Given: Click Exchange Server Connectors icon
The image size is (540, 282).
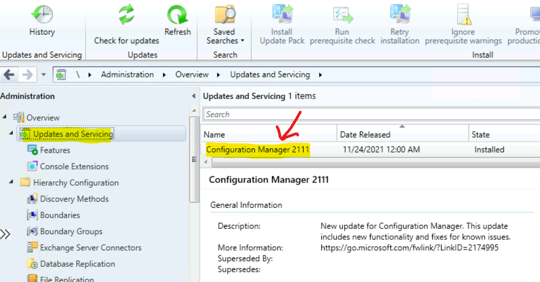Looking at the screenshot, I should [x=32, y=247].
